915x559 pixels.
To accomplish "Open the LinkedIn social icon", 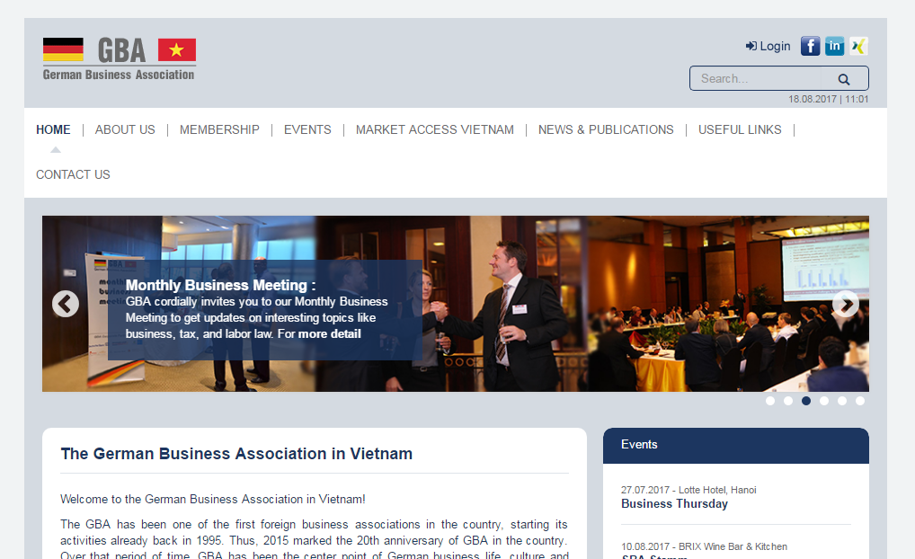I will tap(834, 46).
